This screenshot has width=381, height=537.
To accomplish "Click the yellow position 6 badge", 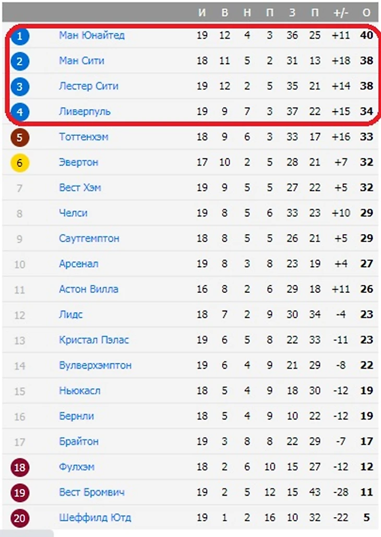I will point(20,163).
